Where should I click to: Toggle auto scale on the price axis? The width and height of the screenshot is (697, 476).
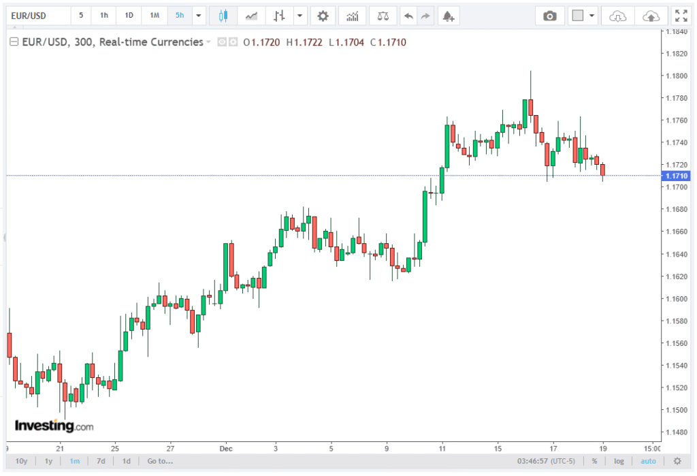coord(648,461)
